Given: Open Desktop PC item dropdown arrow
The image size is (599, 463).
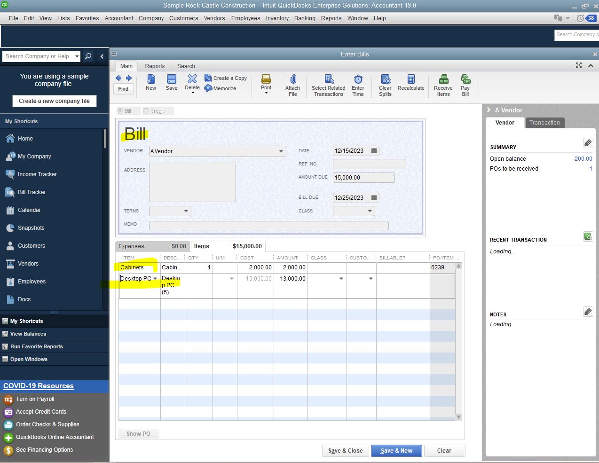Looking at the screenshot, I should pyautogui.click(x=155, y=279).
